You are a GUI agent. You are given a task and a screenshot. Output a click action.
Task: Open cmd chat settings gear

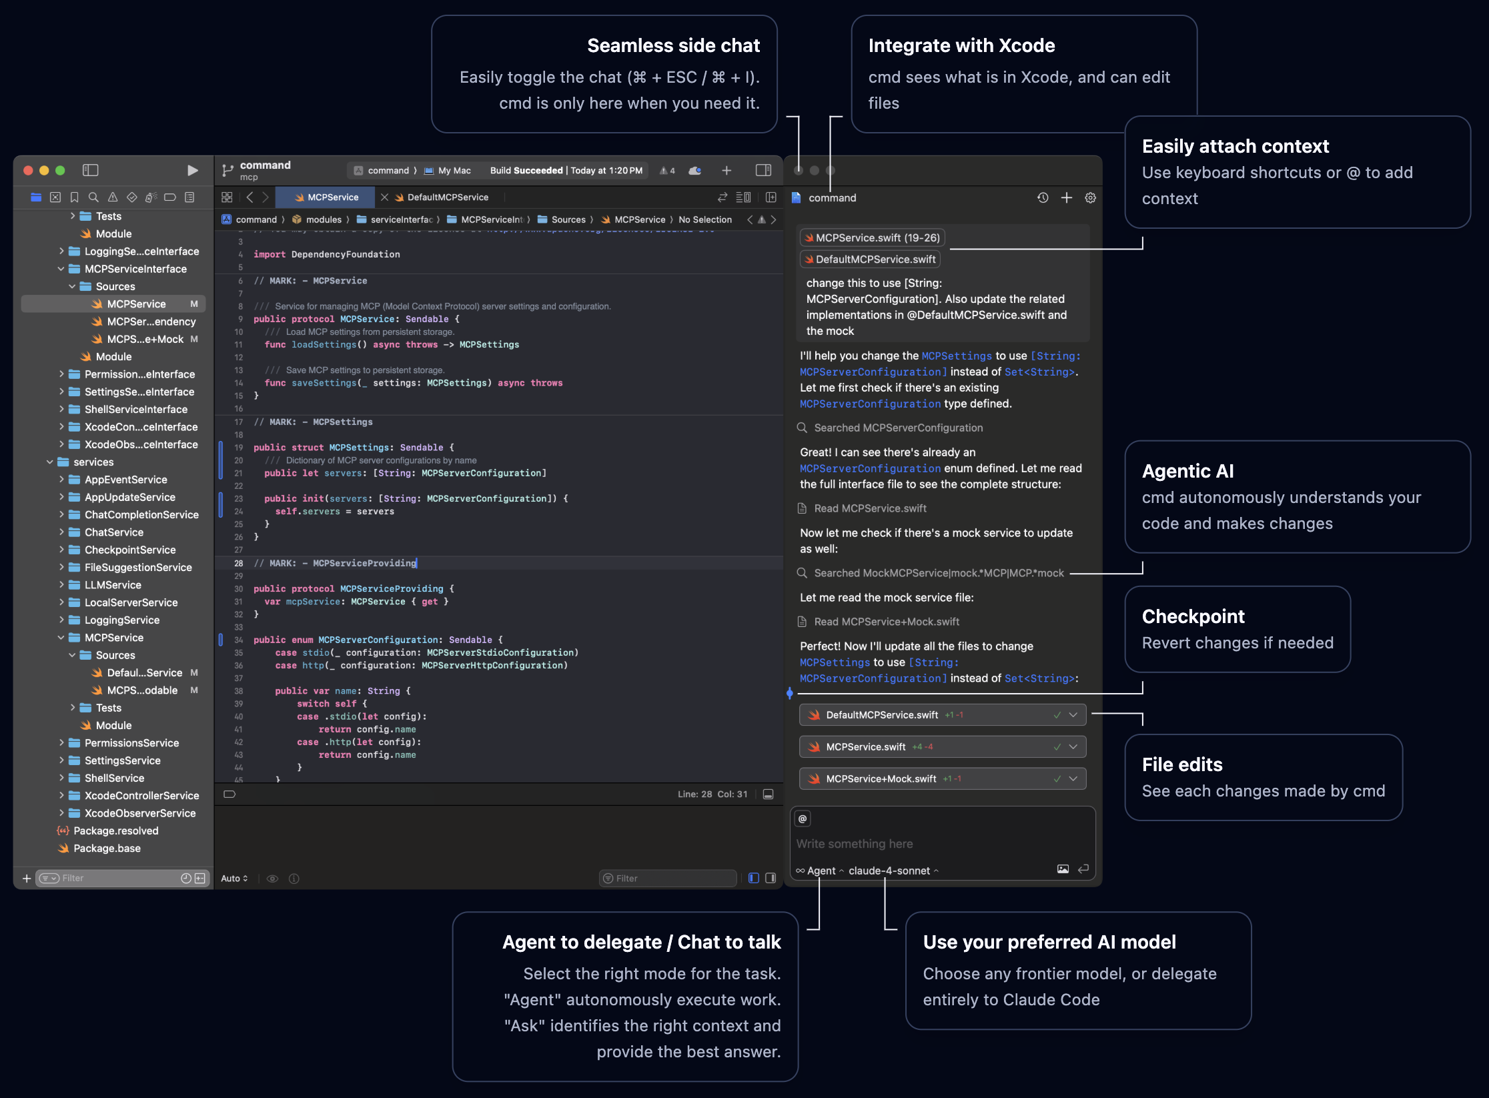tap(1090, 197)
